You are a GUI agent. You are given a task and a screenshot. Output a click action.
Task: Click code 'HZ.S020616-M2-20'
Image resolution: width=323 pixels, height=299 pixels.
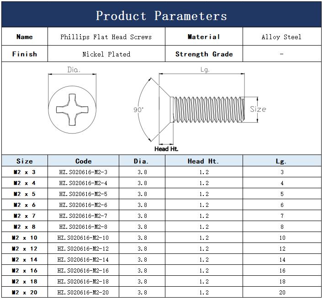click(83, 292)
